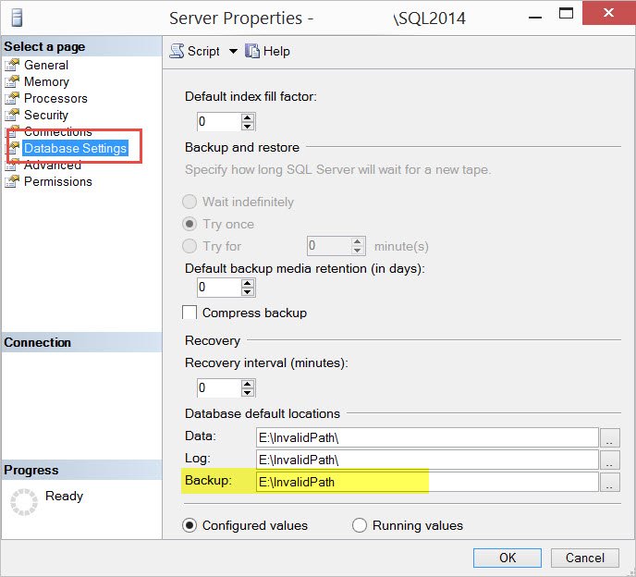Decrease the recovery interval minutes
636x577 pixels.
coord(247,392)
